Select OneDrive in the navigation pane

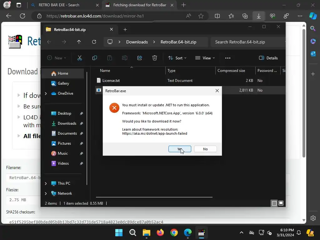tap(63, 93)
